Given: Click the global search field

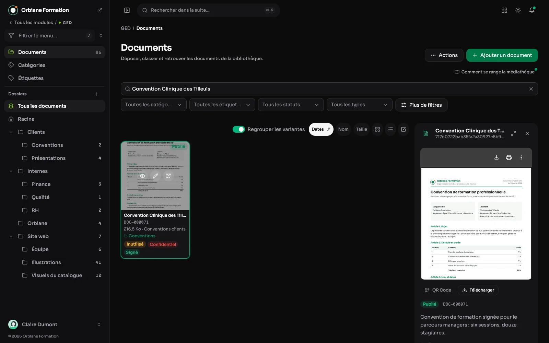Looking at the screenshot, I should tap(209, 10).
